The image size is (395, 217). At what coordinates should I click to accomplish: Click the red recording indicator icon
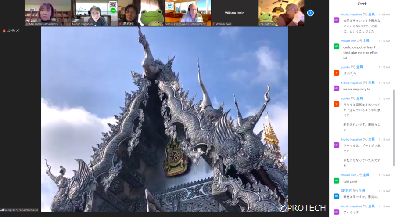pyautogui.click(x=4, y=31)
